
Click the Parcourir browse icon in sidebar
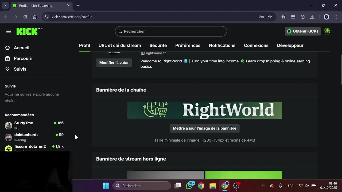7,58
